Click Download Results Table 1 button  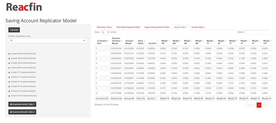(22, 104)
